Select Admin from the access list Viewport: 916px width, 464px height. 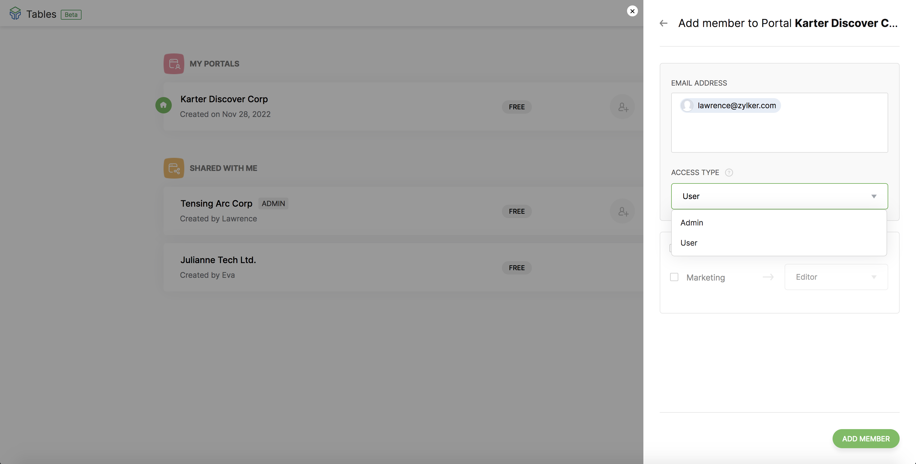tap(692, 222)
